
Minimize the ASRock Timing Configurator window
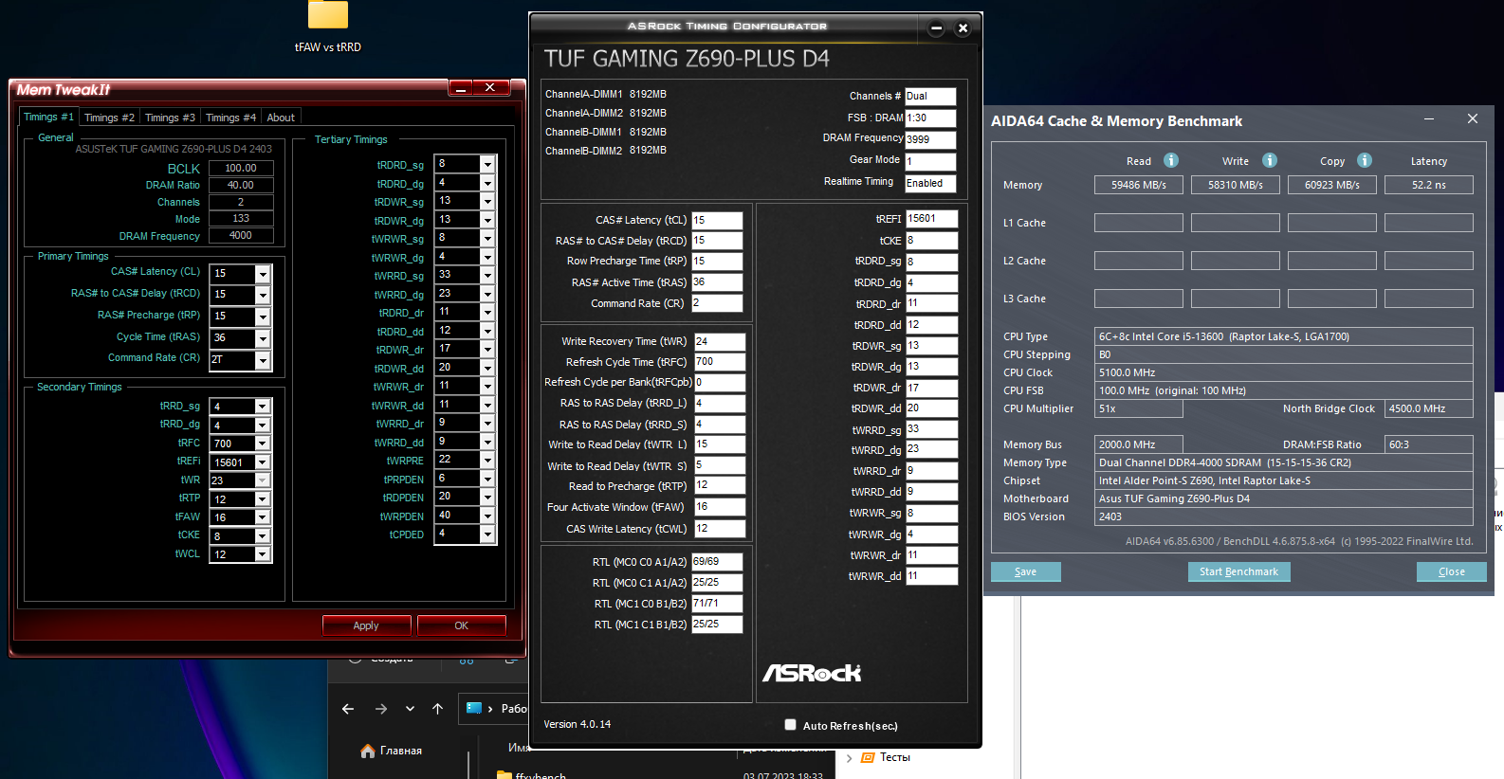[936, 28]
